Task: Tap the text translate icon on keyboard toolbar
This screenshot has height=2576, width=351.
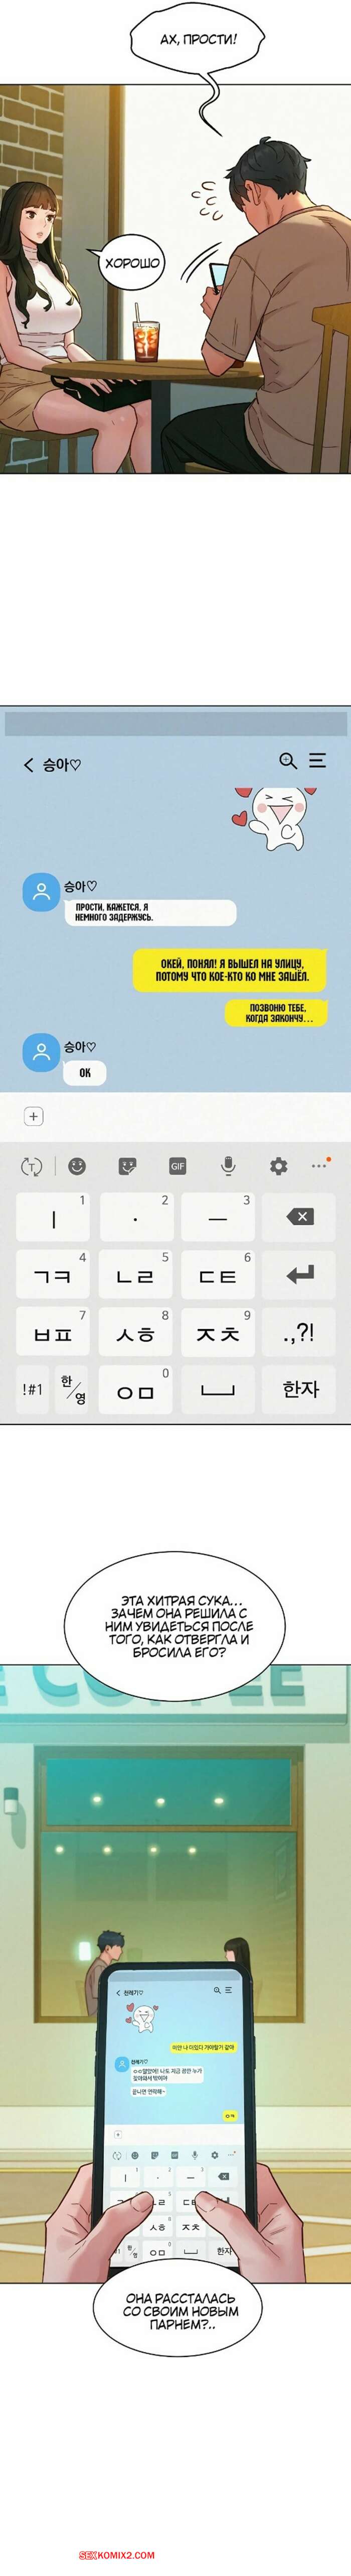Action: click(32, 1166)
